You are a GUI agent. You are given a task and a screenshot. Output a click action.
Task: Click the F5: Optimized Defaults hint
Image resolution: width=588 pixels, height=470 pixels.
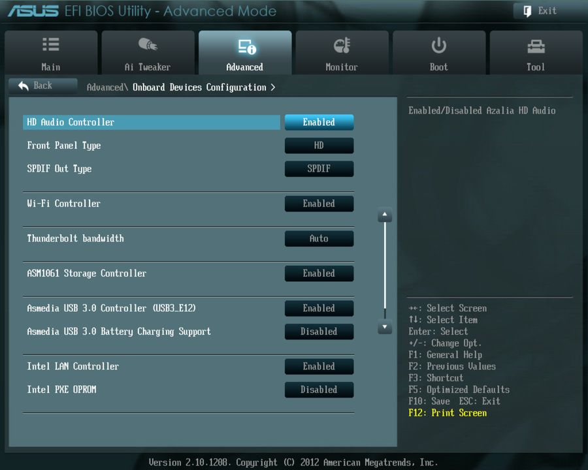(x=459, y=390)
